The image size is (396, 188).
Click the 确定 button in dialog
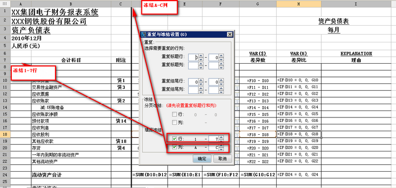pyautogui.click(x=202, y=158)
